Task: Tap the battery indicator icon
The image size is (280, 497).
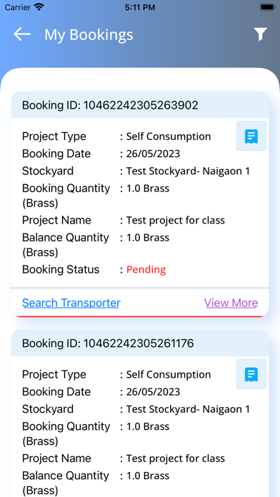Action: 267,7
